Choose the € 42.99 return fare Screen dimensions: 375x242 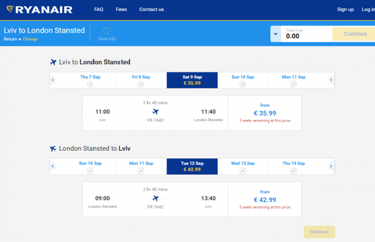(x=264, y=199)
